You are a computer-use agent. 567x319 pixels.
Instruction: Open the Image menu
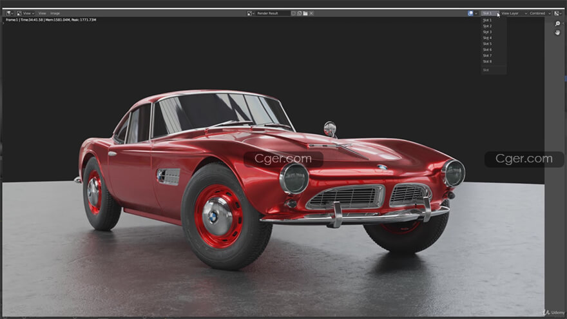(x=55, y=14)
